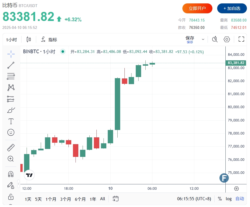Screen dimensions: 250x207
Task: Open the text annotation tool
Action: click(x=11, y=121)
